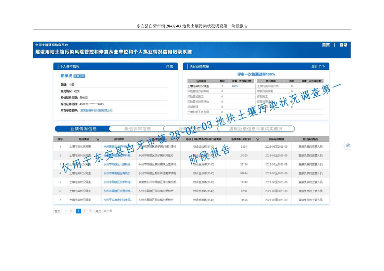Viewport: 384px width, 271px height.
Task: Open filter icon on 地块面积 column
Action: 258,139
